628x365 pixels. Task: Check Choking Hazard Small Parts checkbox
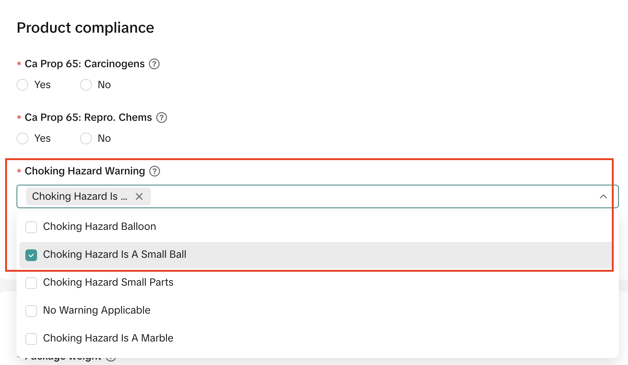(31, 283)
